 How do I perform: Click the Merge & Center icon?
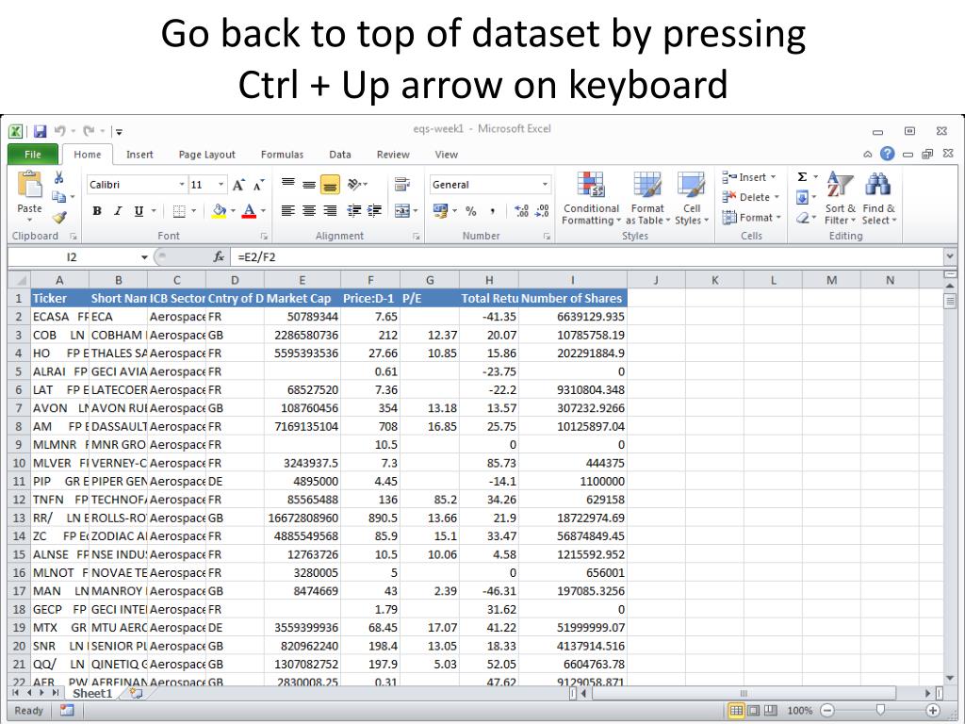coord(401,210)
